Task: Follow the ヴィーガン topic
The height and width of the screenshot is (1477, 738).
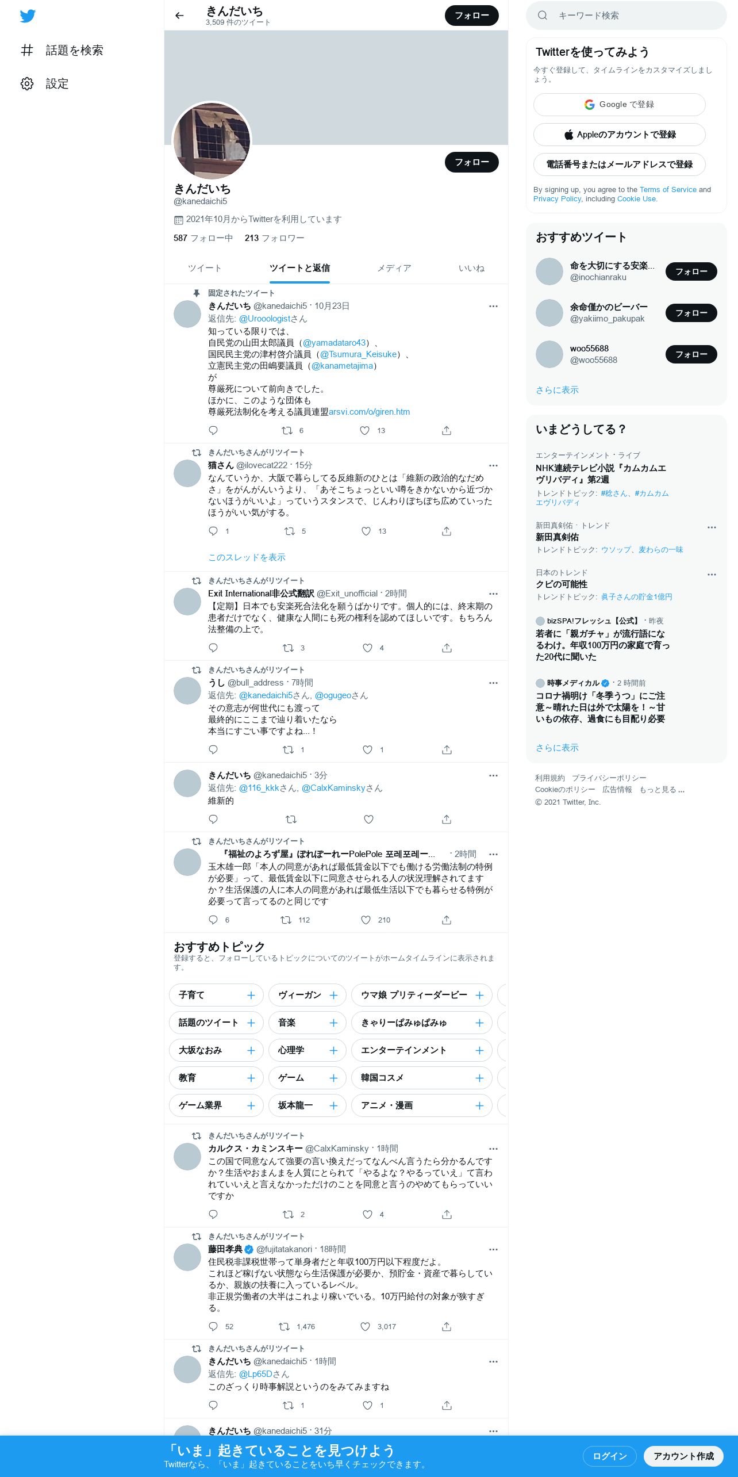Action: 333,995
